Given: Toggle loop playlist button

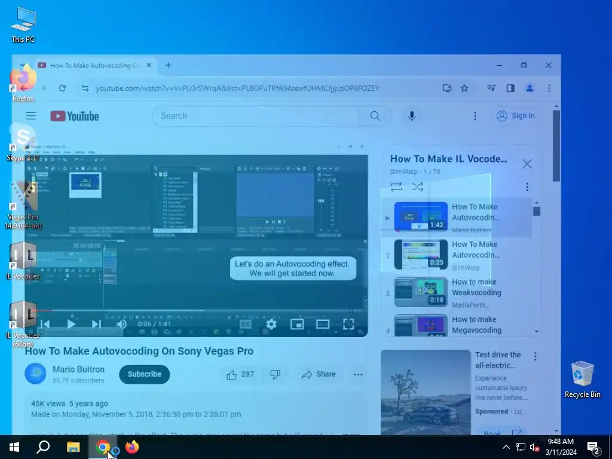Looking at the screenshot, I should point(396,187).
